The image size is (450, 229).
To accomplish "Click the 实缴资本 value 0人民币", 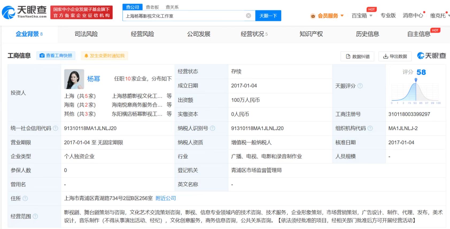I will pyautogui.click(x=240, y=114).
